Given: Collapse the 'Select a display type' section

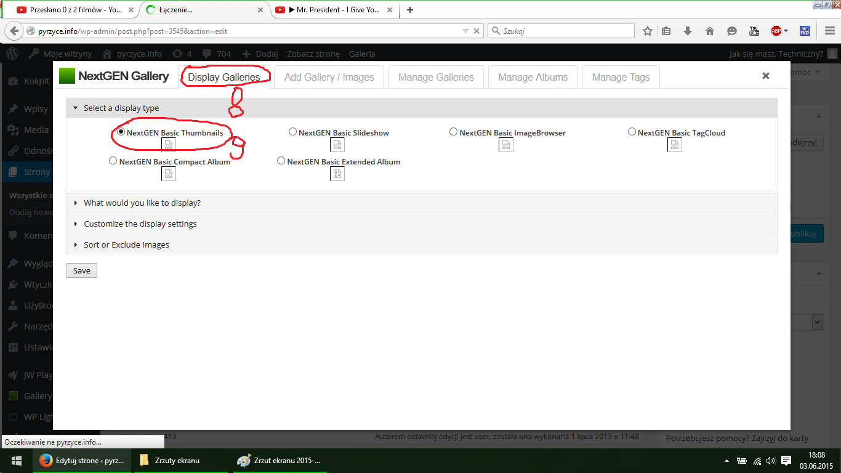Looking at the screenshot, I should pyautogui.click(x=121, y=108).
